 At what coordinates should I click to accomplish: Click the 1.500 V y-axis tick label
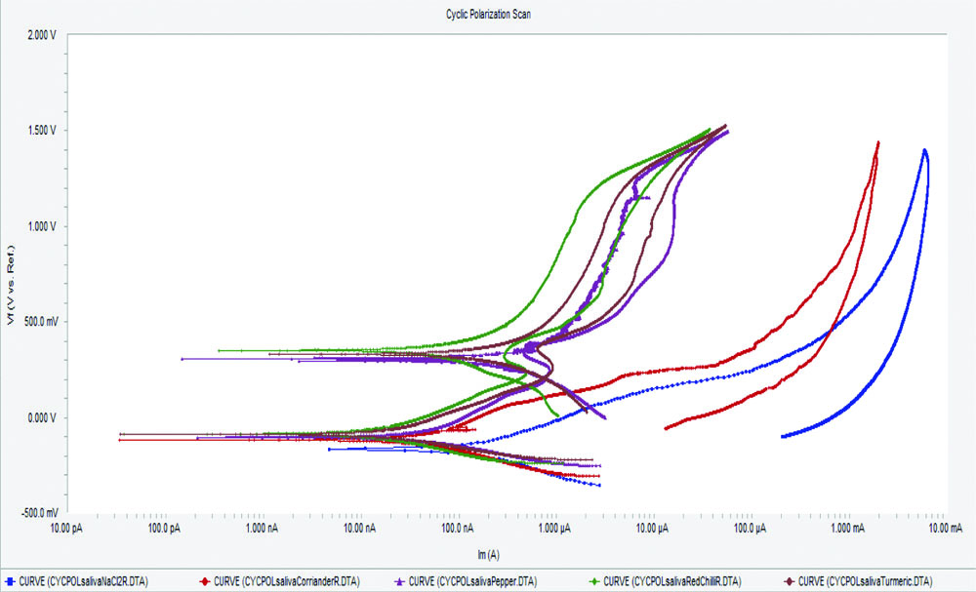coord(44,131)
